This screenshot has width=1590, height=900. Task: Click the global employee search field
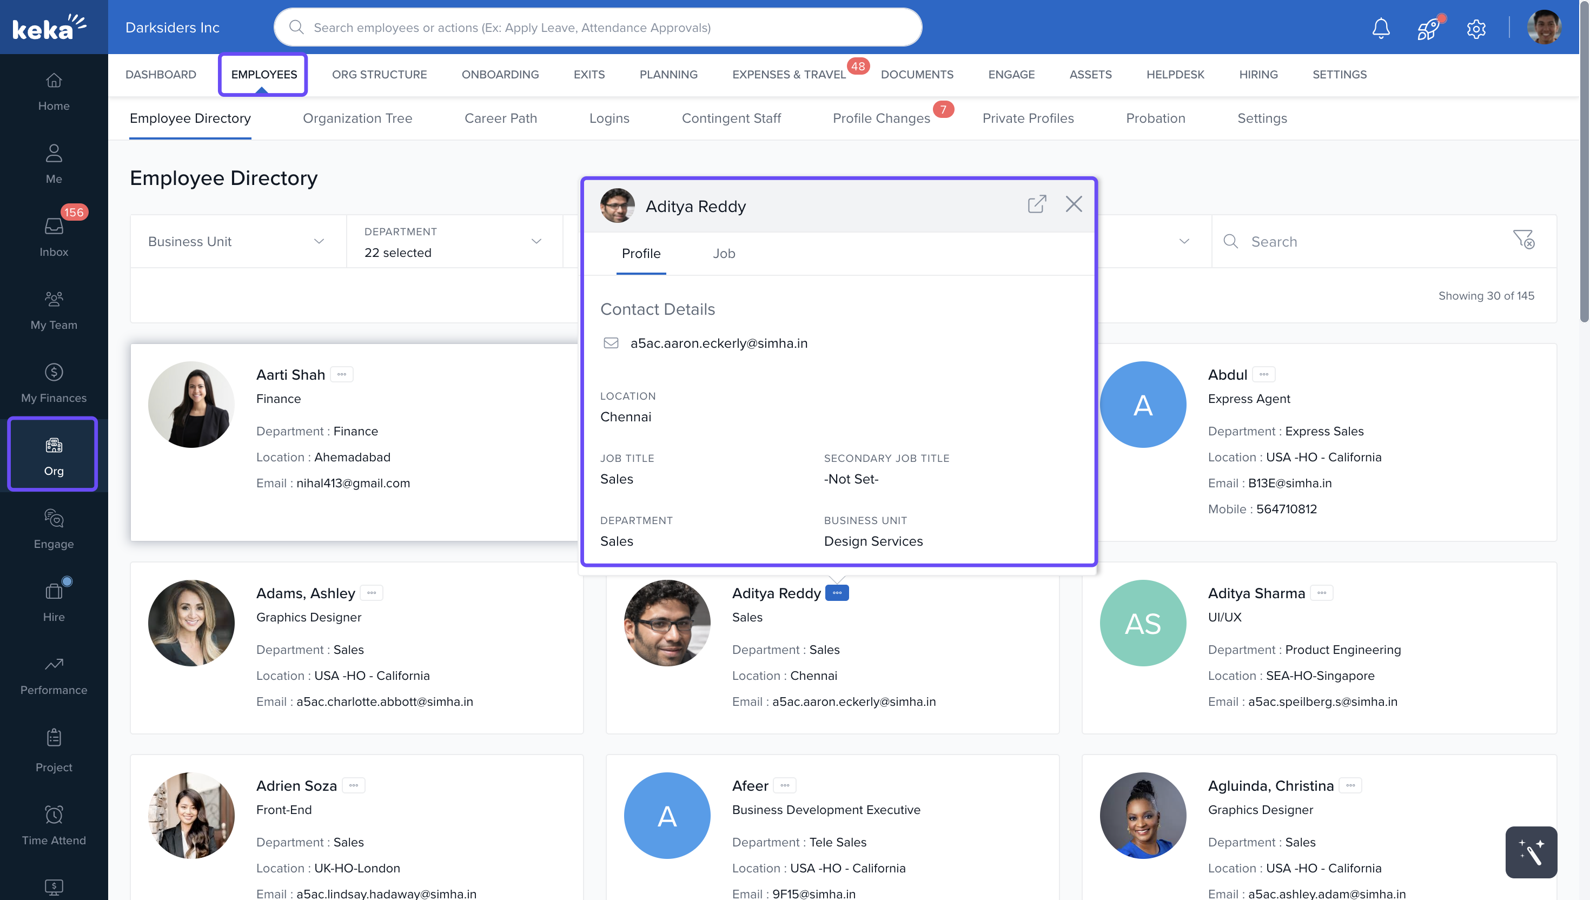(x=598, y=27)
